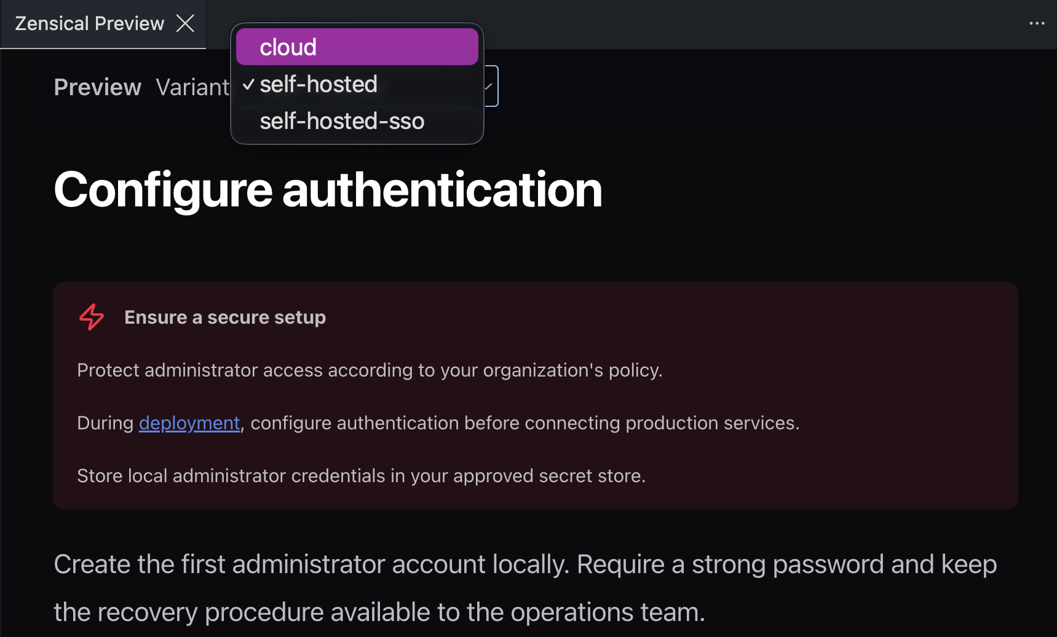Click the Variant label

(192, 87)
